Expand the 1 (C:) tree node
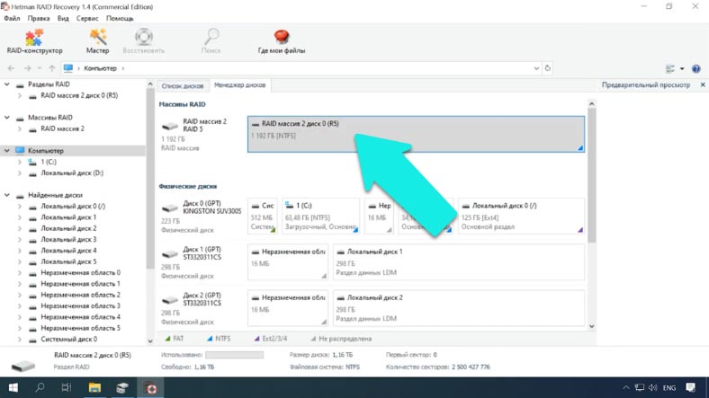Viewport: 709px width, 398px height. point(20,162)
